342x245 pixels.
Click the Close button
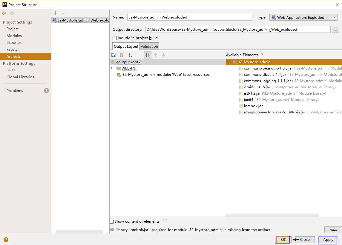pyautogui.click(x=305, y=240)
